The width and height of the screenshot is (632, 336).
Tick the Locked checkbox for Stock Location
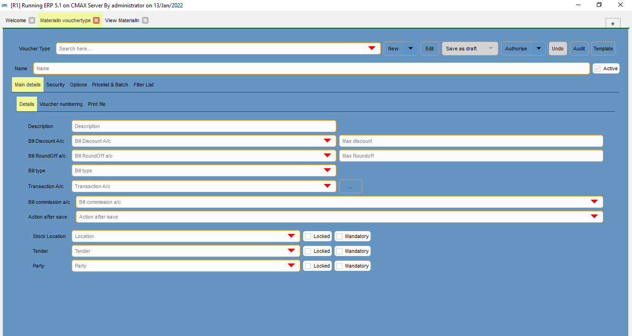pyautogui.click(x=308, y=236)
